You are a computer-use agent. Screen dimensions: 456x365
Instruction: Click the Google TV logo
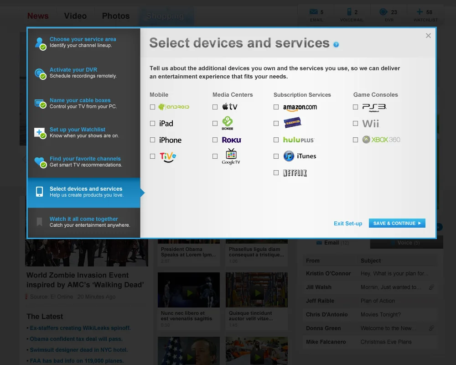tap(231, 156)
